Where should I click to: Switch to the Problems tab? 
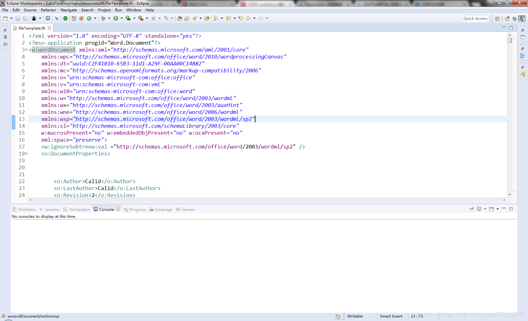(24, 209)
